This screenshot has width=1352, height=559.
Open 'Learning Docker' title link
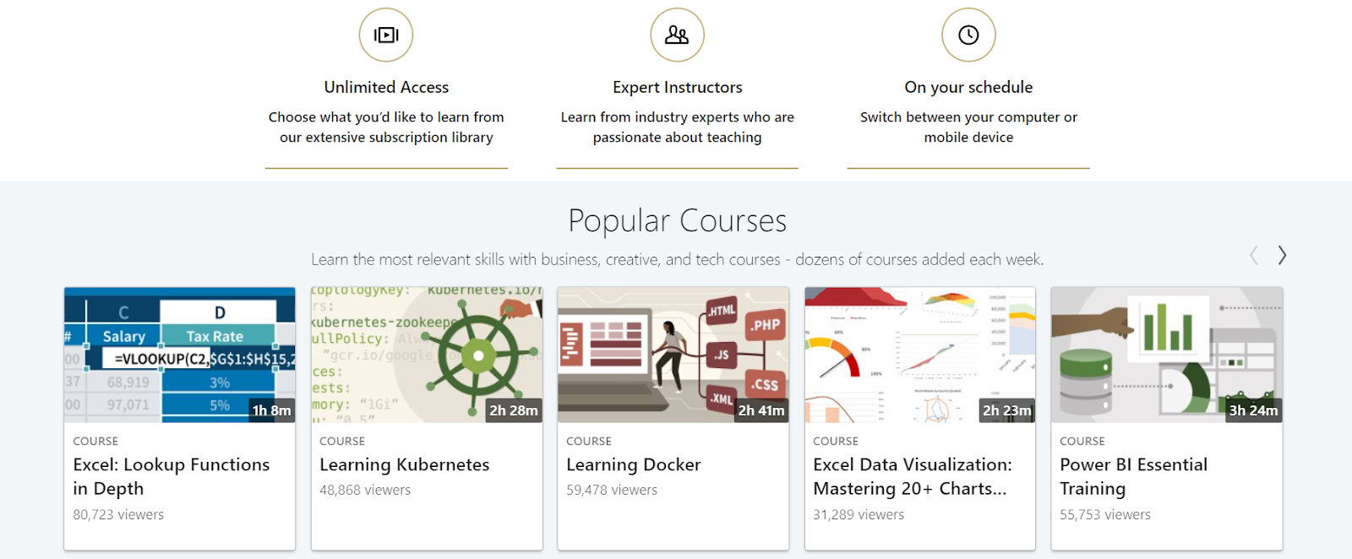tap(634, 464)
